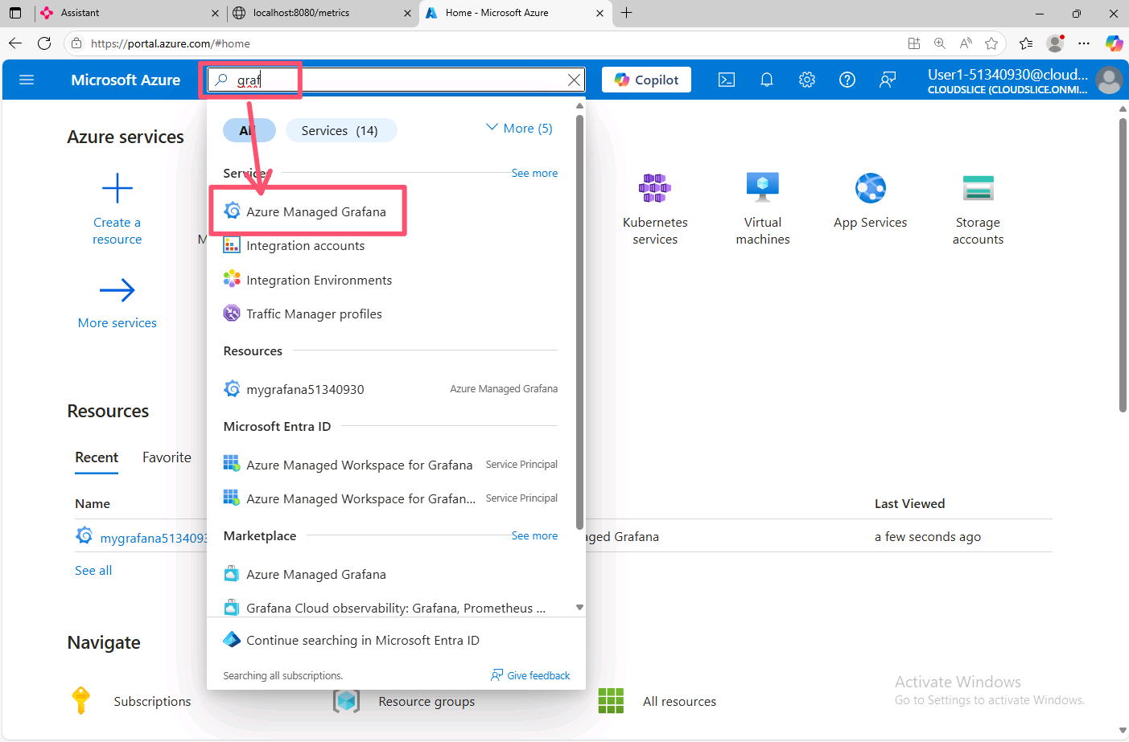Open portal settings gear icon

pyautogui.click(x=806, y=80)
